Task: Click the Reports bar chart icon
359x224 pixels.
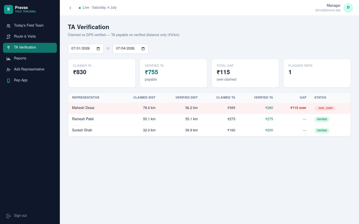Action: [8, 59]
